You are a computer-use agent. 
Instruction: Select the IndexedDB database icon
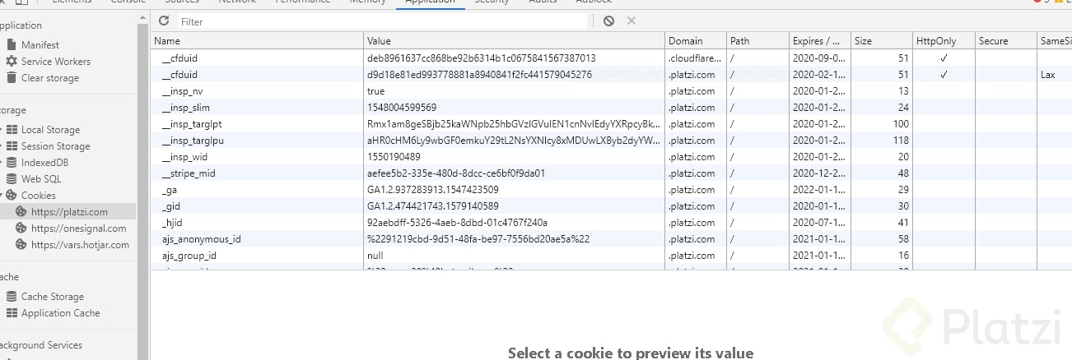pyautogui.click(x=12, y=163)
